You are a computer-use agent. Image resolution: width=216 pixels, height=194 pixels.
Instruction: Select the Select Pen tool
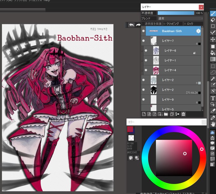213,85
